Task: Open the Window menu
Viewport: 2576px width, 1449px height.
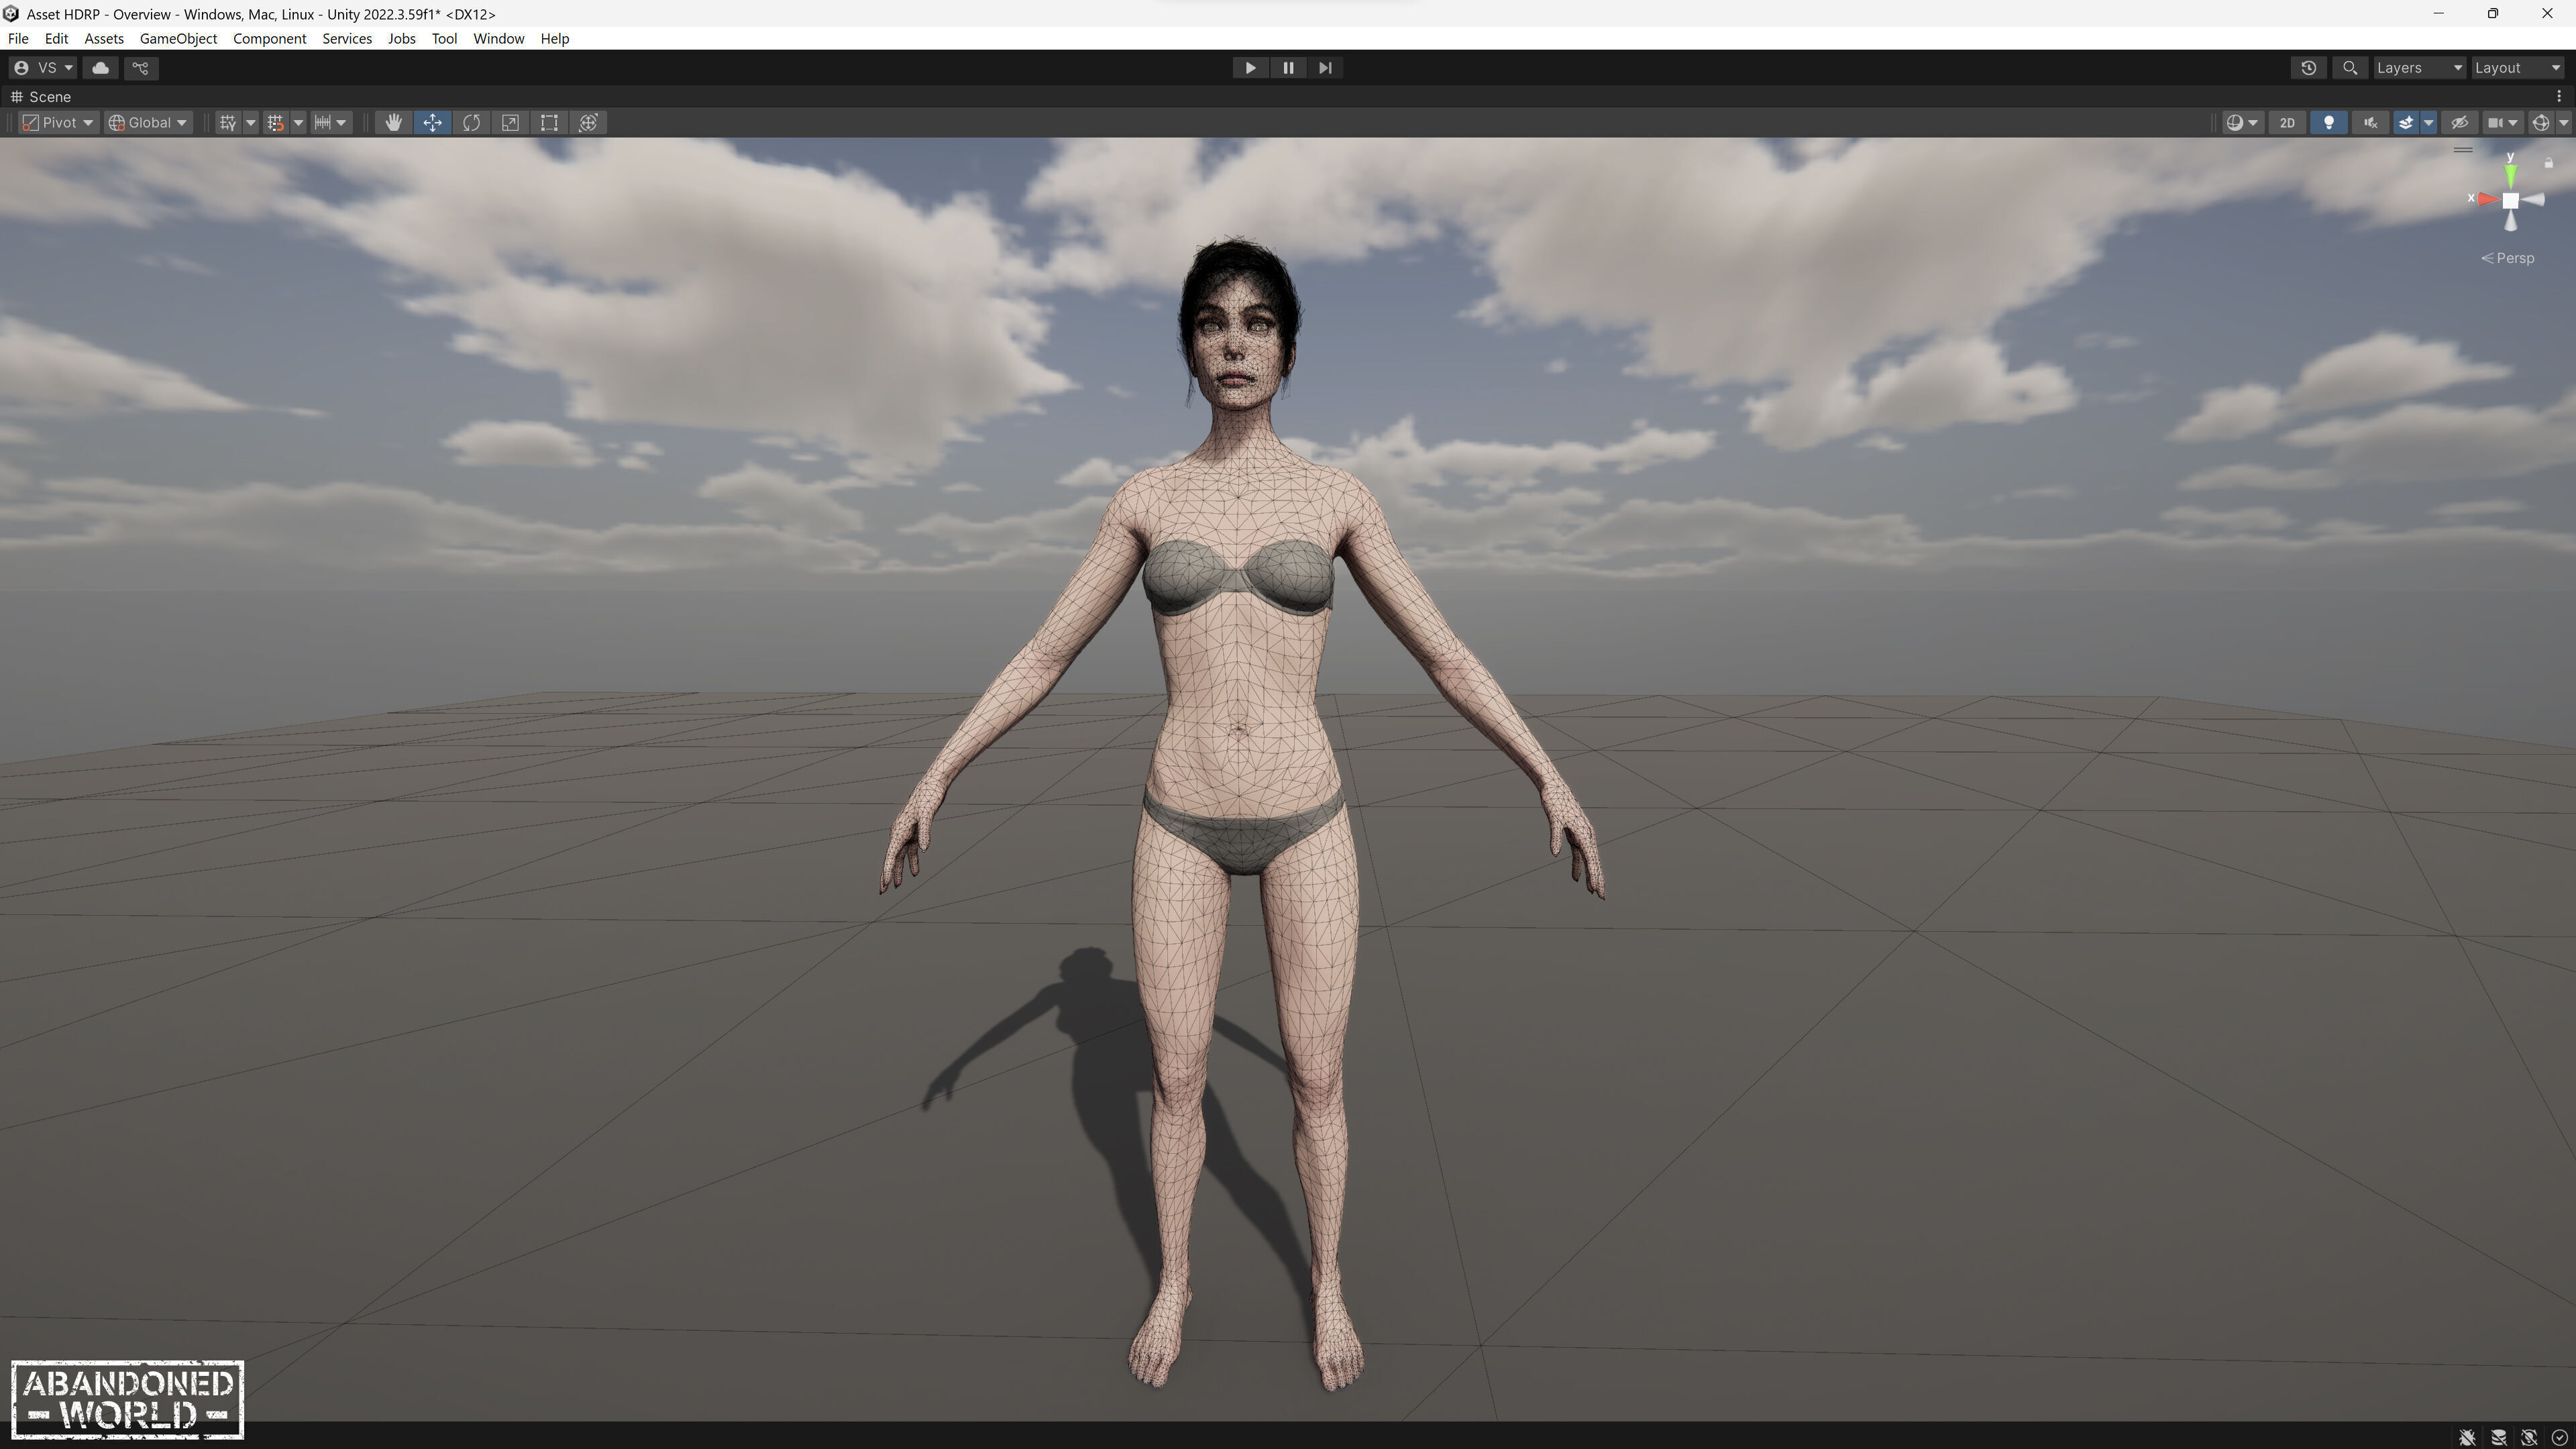Action: click(498, 38)
